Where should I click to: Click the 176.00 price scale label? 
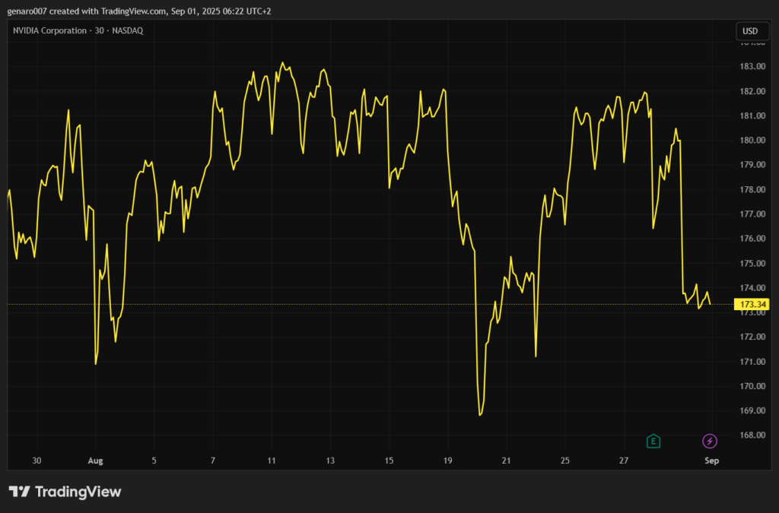pos(752,239)
